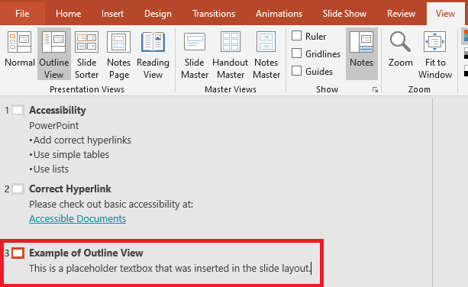
Task: Select slide 2 icon in outline
Action: (x=18, y=189)
